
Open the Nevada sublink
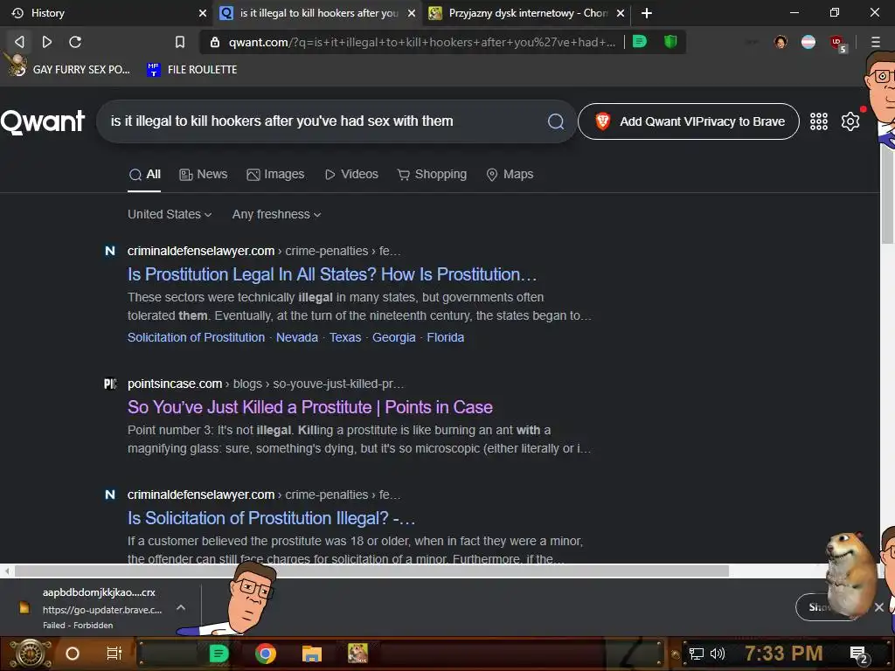click(297, 337)
